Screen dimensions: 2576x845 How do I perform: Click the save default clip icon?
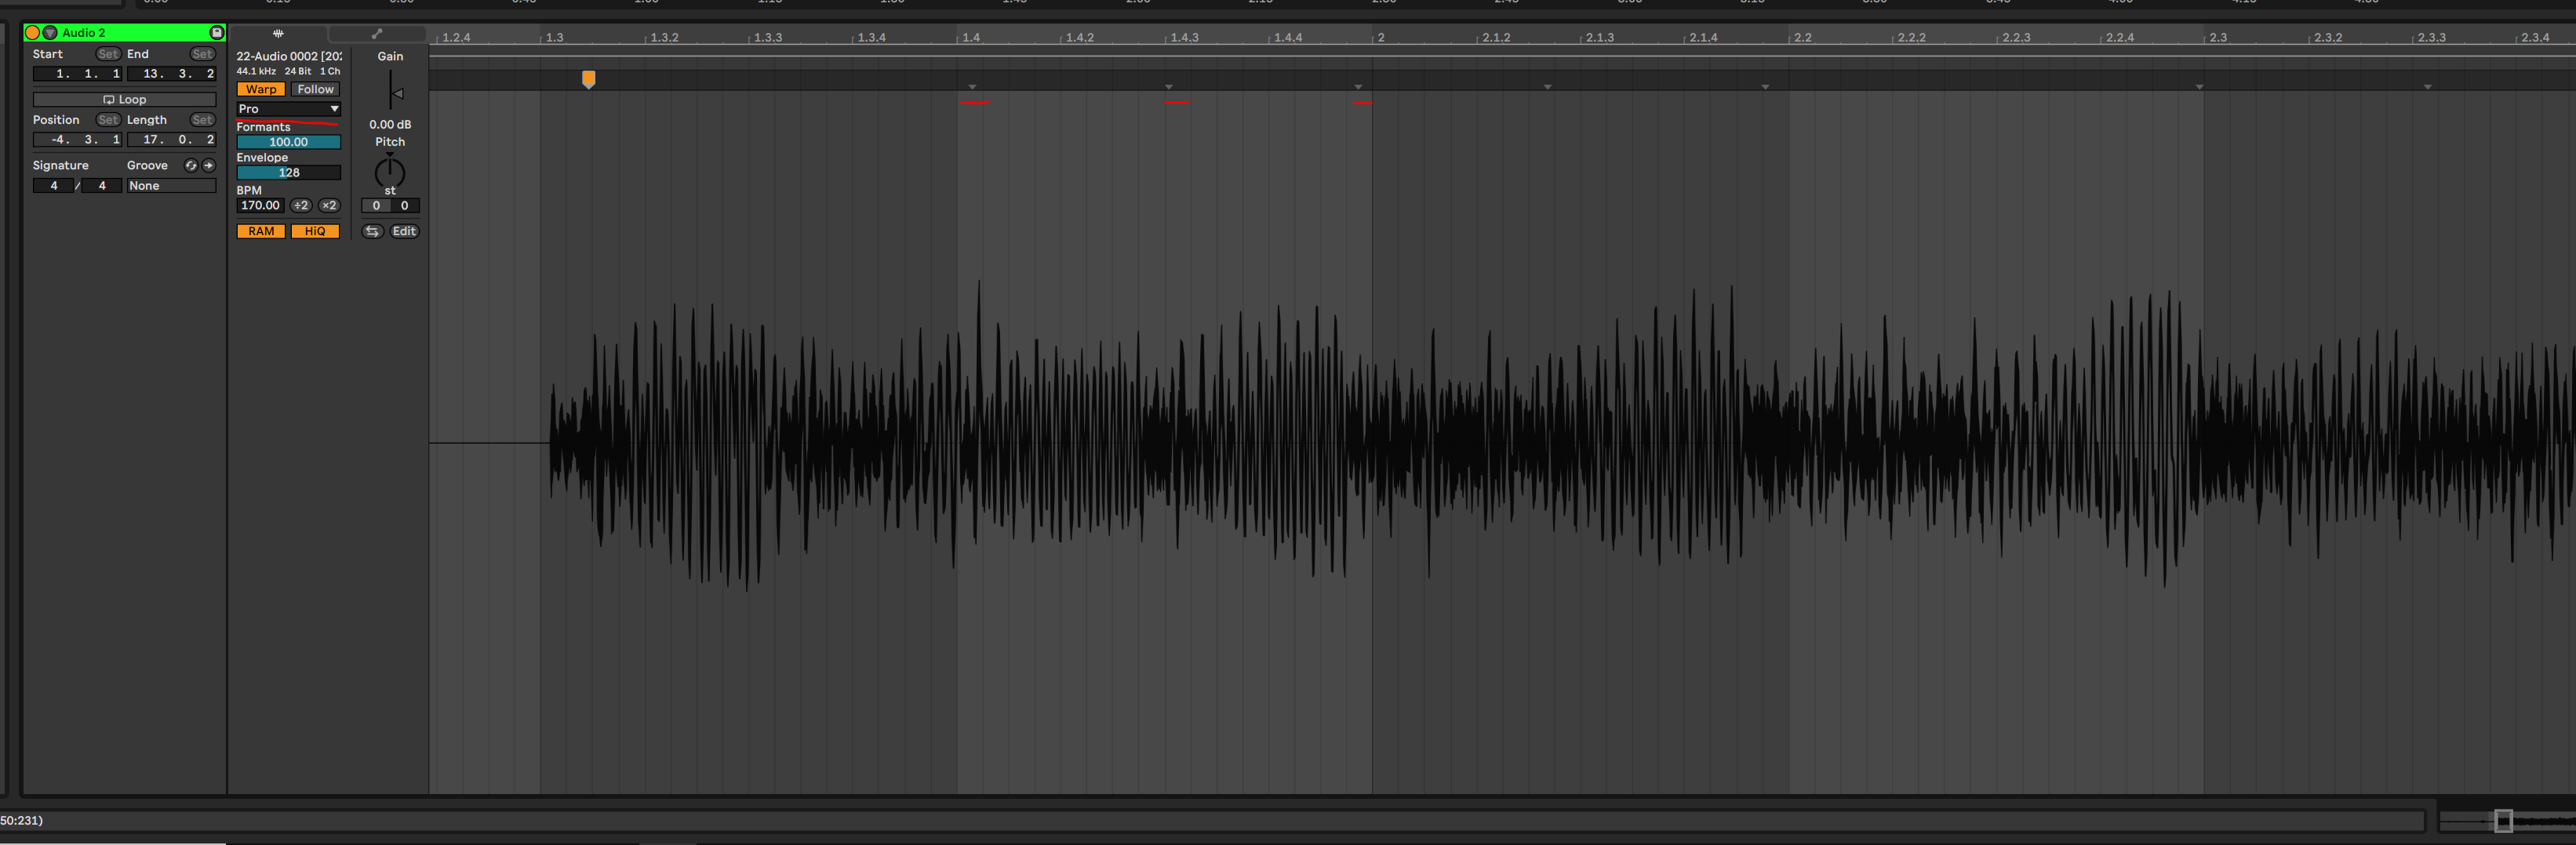(x=216, y=33)
